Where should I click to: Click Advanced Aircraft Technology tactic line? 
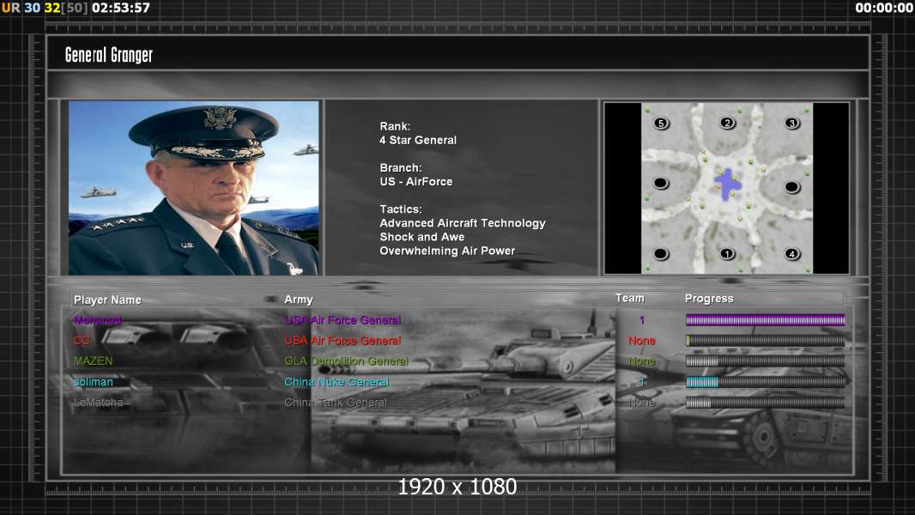(463, 223)
